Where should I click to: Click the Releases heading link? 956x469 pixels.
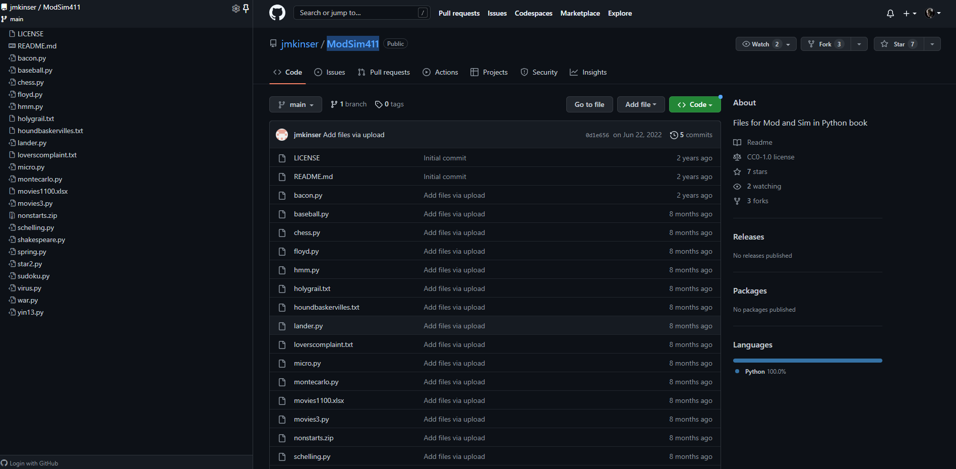748,237
